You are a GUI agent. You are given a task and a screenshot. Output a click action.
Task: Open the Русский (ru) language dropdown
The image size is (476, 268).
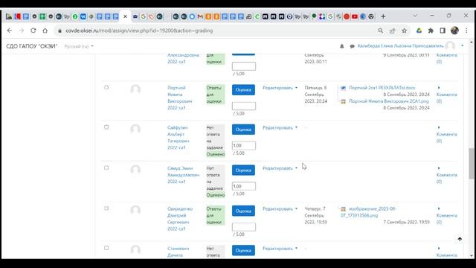pos(79,46)
